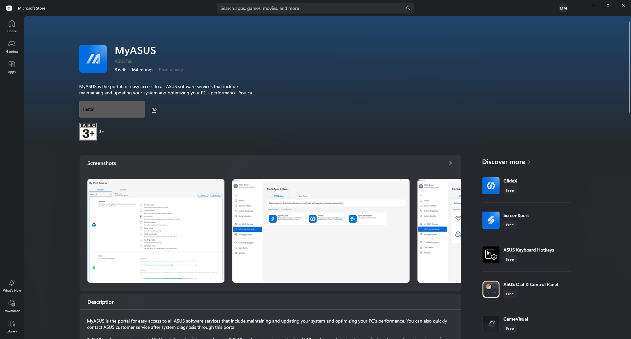
Task: Open the GlideX app icon
Action: point(491,186)
